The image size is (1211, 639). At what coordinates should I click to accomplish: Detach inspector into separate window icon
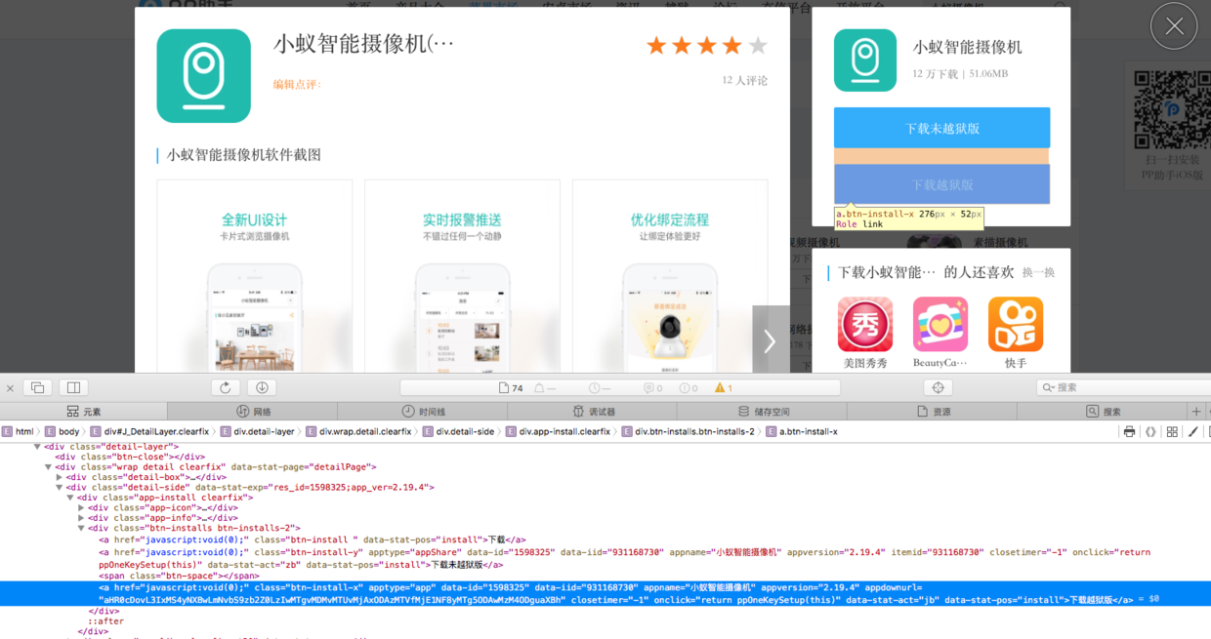38,387
